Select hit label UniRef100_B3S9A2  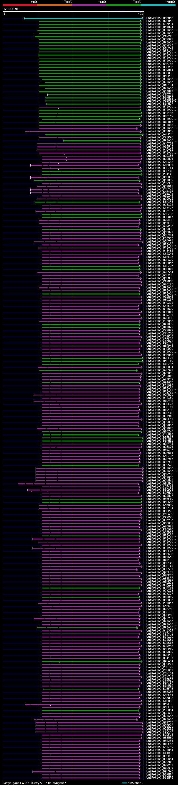pyautogui.click(x=160, y=39)
